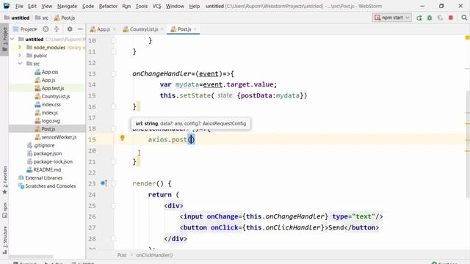Click Post.js in navigation breadcrumb
The image size is (470, 264).
tap(65, 18)
